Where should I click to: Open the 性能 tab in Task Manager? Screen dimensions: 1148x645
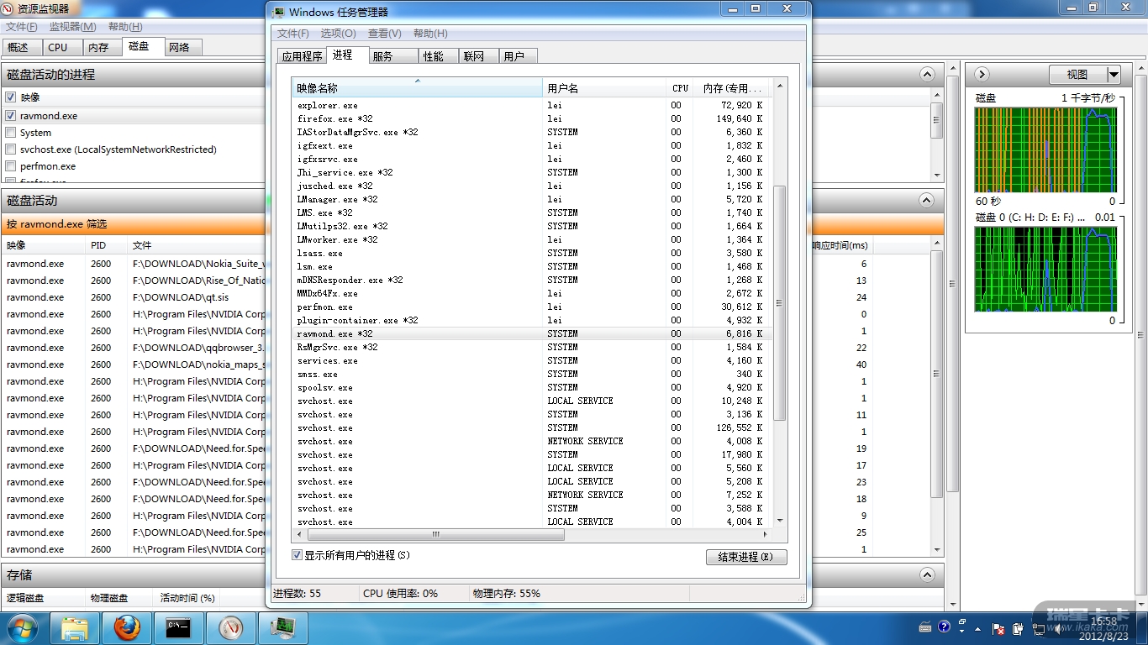click(x=439, y=56)
